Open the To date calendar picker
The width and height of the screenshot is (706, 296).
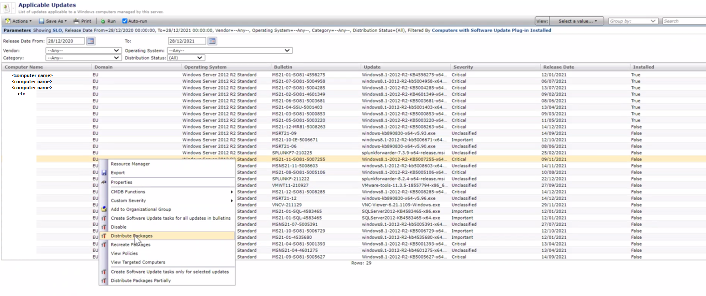[212, 41]
